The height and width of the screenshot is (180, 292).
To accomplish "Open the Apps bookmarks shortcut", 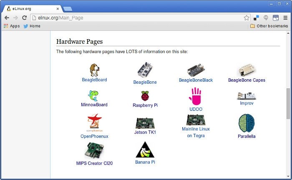I will click(12, 26).
